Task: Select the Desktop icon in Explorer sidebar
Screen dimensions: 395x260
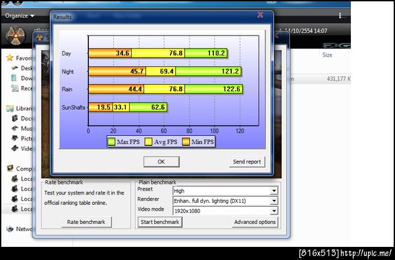Action: (15, 68)
